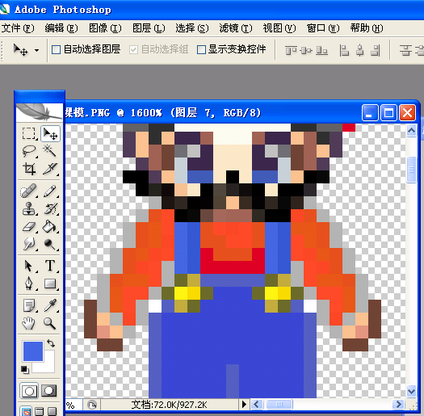Select the Healing Brush tool
This screenshot has width=424, height=416.
28,191
